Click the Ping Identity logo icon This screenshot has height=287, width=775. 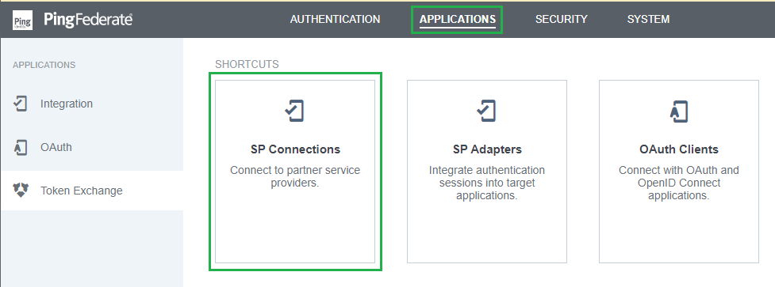pos(23,21)
